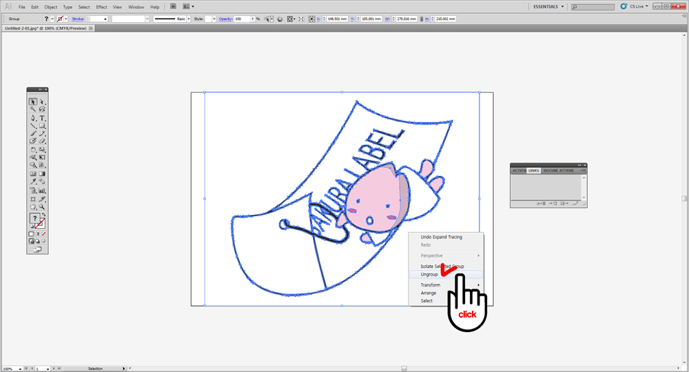This screenshot has width=689, height=372.
Task: Open the Effect menu
Action: [101, 7]
